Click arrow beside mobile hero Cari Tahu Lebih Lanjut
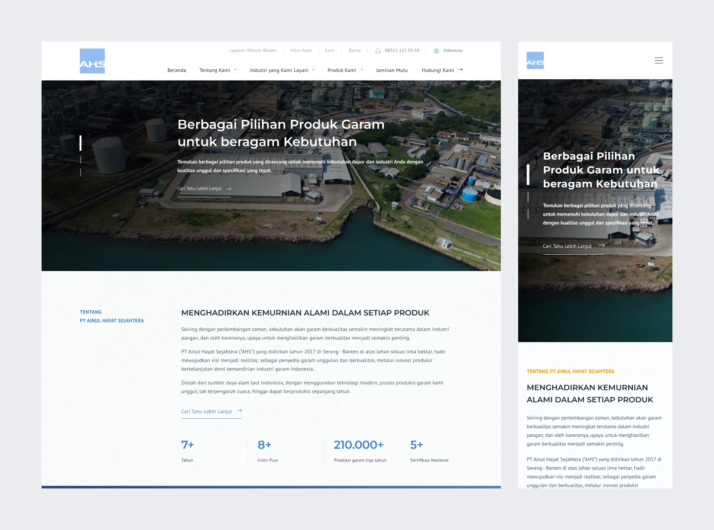The image size is (714, 530). point(601,246)
